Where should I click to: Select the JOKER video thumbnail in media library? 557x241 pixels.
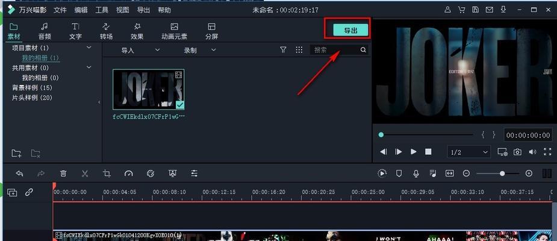pyautogui.click(x=149, y=89)
